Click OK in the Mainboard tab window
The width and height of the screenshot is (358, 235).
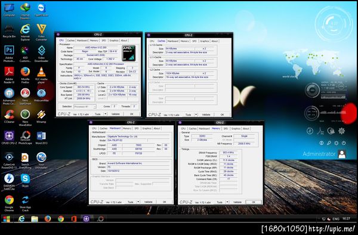click(x=165, y=202)
